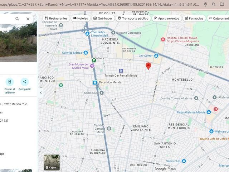229x172 pixels.
Task: Click the install app icon in address bar
Action: point(222,4)
